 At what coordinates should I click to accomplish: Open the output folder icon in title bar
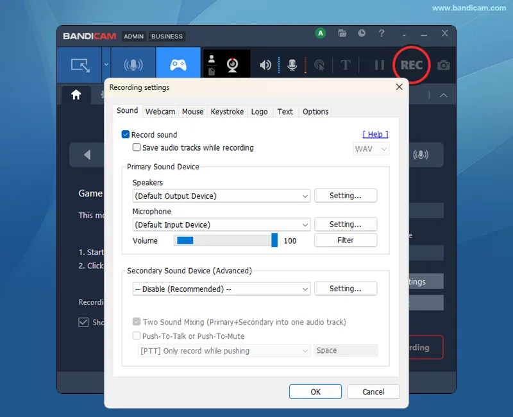tap(342, 33)
